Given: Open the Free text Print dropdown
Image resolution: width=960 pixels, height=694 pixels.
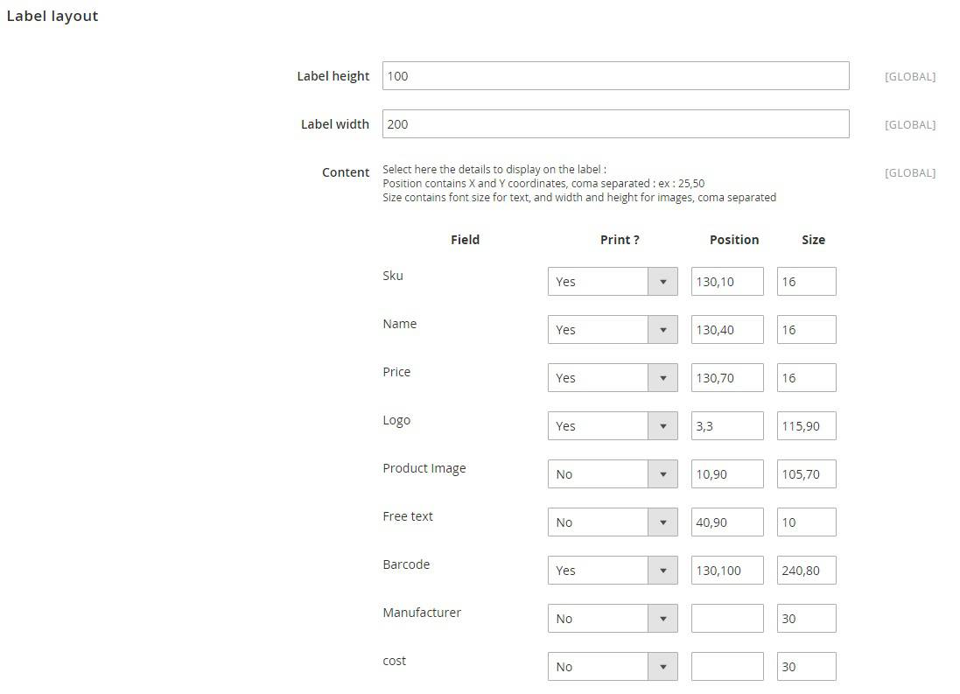Looking at the screenshot, I should pyautogui.click(x=613, y=522).
